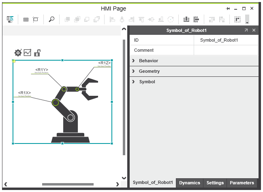Pop out the Symbol_of_Robot1 properties panel
The height and width of the screenshot is (192, 263).
coord(246,30)
